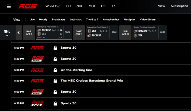Open the Video library tab
Screen dimensions: 191x111
(x=148, y=19)
